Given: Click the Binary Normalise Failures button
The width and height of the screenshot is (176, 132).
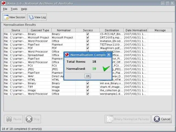Looking at the screenshot, I should coord(128,119).
